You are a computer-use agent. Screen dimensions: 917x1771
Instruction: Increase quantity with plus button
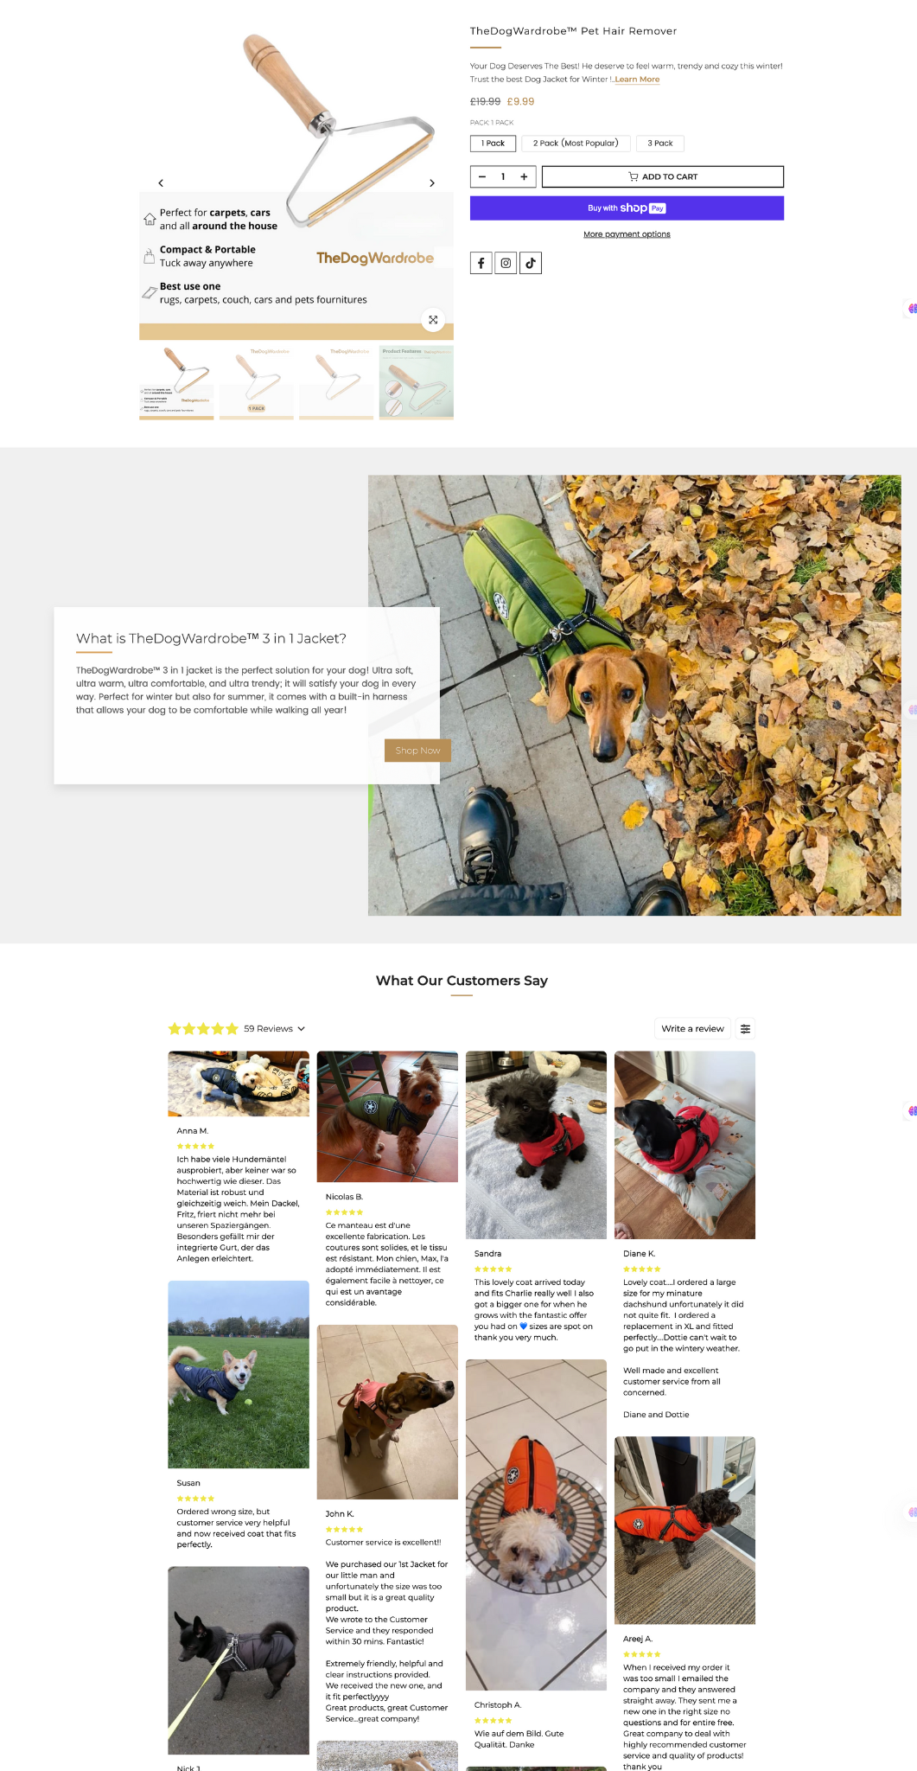pos(524,176)
